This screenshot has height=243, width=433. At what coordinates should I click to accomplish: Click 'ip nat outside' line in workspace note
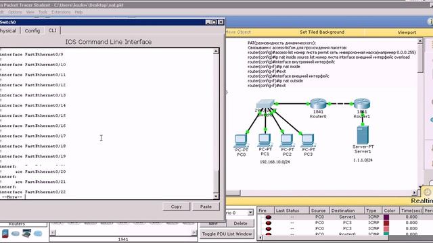tap(275, 81)
